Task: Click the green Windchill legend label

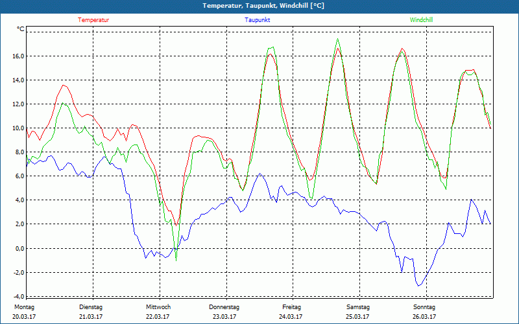Action: click(421, 20)
